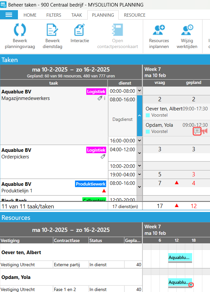Screen dimensions: 210x292
Task: Switch to the FILTERS tab
Action: [53, 15]
